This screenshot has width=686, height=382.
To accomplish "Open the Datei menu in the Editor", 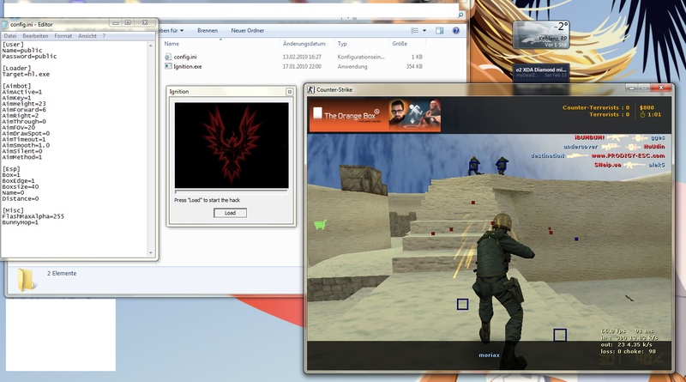I will pos(10,36).
